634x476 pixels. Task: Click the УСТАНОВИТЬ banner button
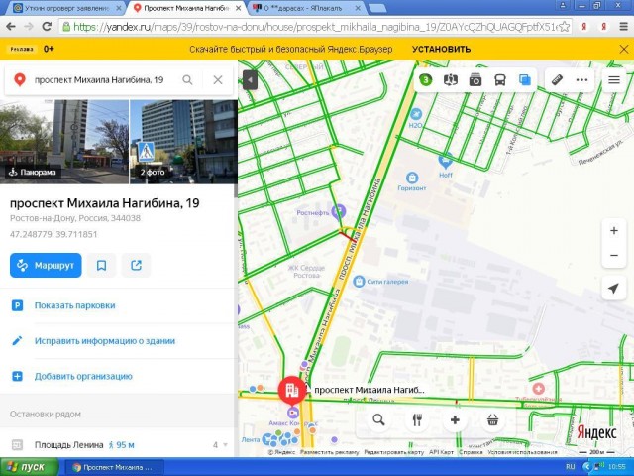pos(441,49)
